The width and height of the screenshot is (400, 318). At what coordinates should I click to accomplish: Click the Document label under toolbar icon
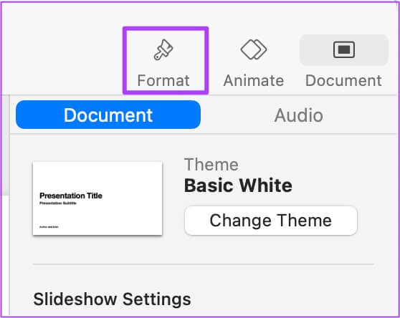click(343, 80)
